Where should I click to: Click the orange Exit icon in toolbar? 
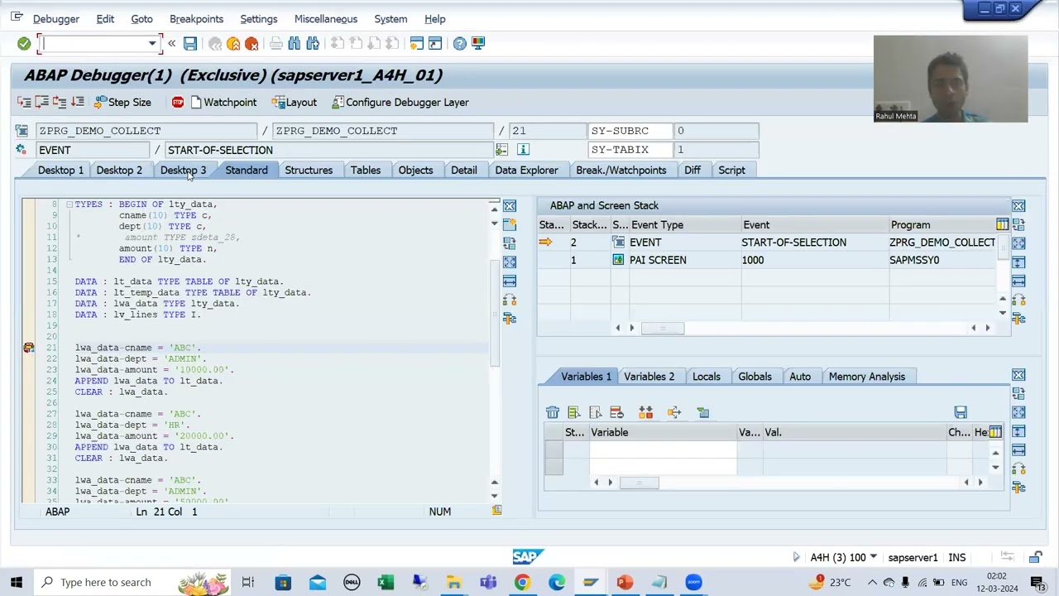point(233,43)
